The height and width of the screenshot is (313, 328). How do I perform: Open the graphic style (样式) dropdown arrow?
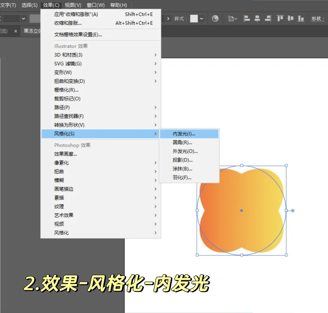click(202, 19)
